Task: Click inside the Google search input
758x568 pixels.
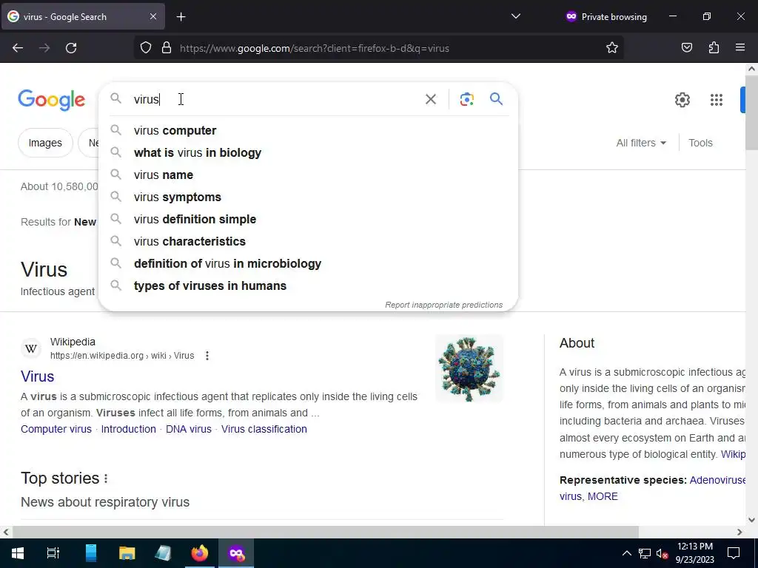Action: point(275,99)
